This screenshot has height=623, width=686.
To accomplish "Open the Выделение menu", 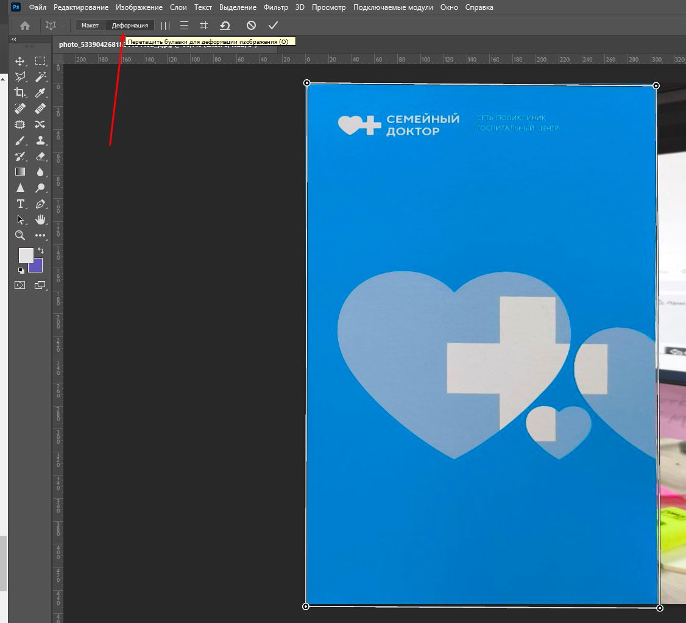I will (238, 7).
